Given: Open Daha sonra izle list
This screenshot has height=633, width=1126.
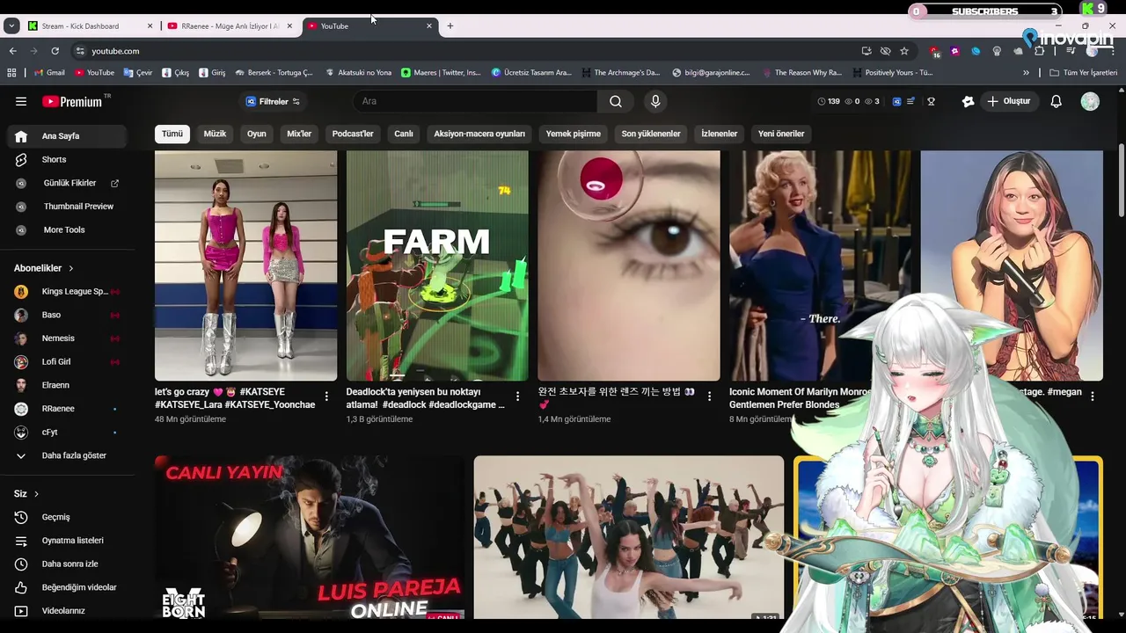Looking at the screenshot, I should pos(69,564).
